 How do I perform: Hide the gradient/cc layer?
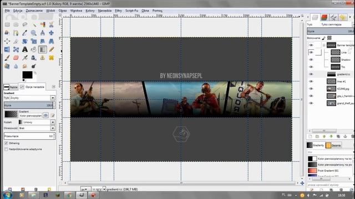pos(311,74)
